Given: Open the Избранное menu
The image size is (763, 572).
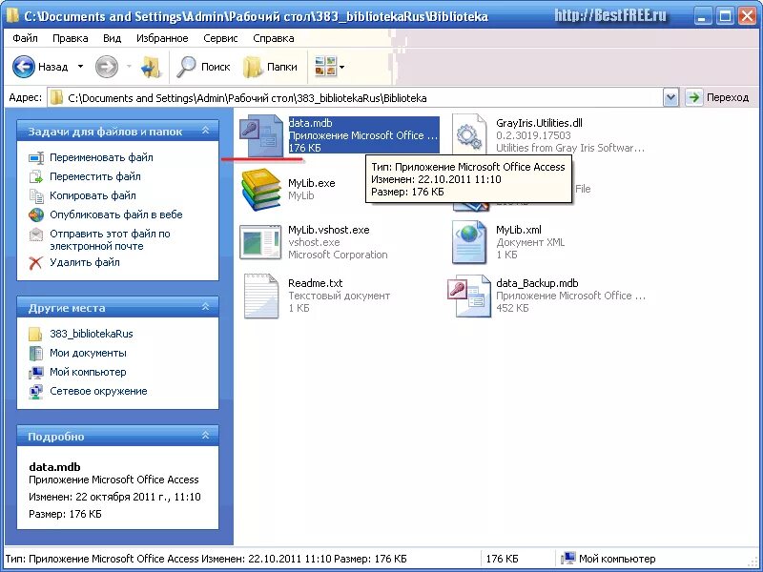Looking at the screenshot, I should point(162,38).
